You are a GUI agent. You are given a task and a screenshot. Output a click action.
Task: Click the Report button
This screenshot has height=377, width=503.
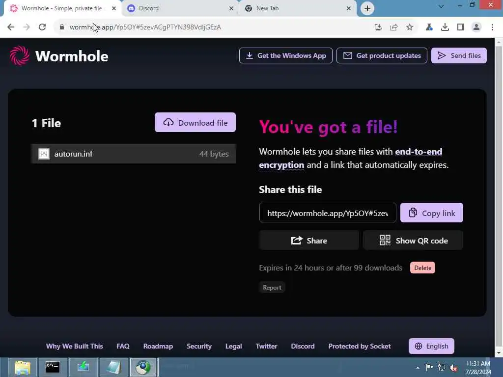272,288
